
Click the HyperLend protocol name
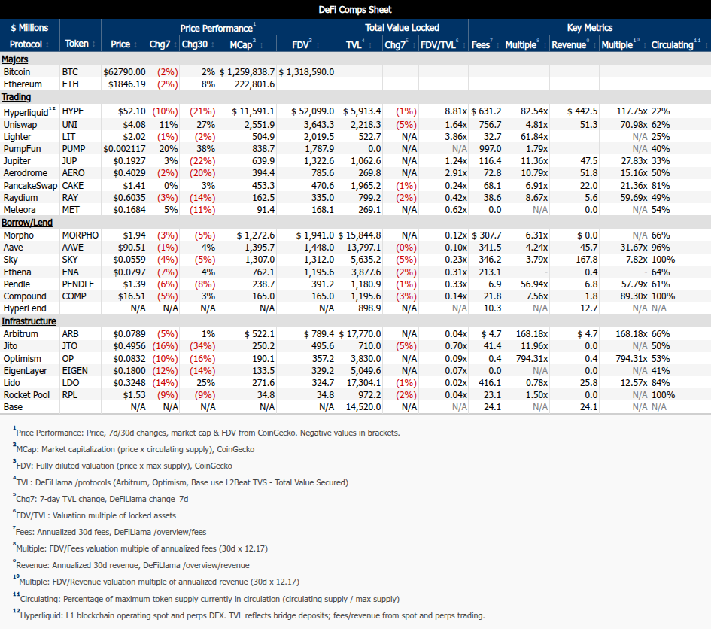25,308
